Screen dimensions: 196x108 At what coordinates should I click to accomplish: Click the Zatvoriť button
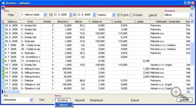[x=185, y=100]
